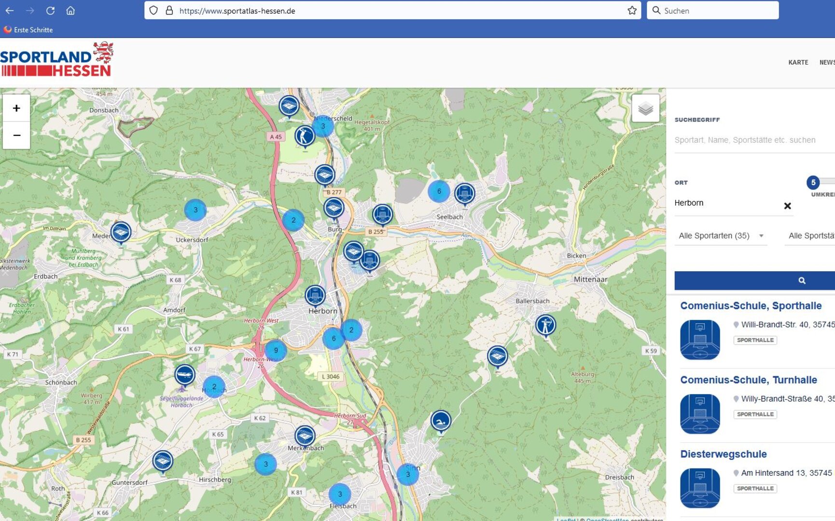This screenshot has height=521, width=835.
Task: Open Comenius-Schule, Sporthalle result
Action: point(751,306)
